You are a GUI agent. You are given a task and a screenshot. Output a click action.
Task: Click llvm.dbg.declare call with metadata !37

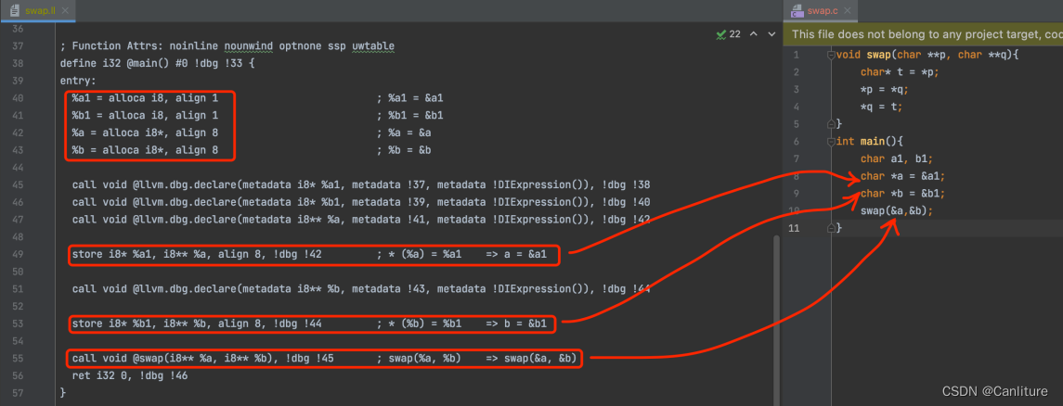click(361, 184)
